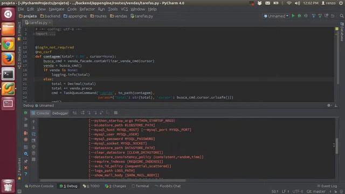Open the Run menu
The image size is (345, 194).
tap(101, 9)
